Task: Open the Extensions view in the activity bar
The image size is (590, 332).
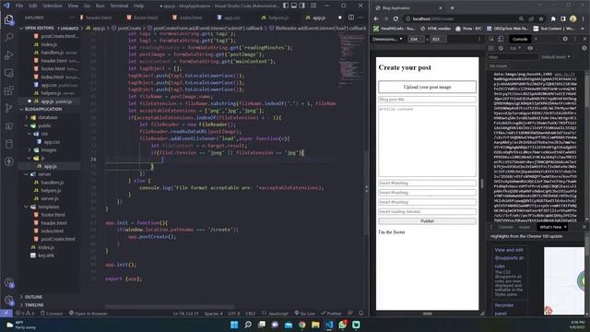Action: click(8, 90)
